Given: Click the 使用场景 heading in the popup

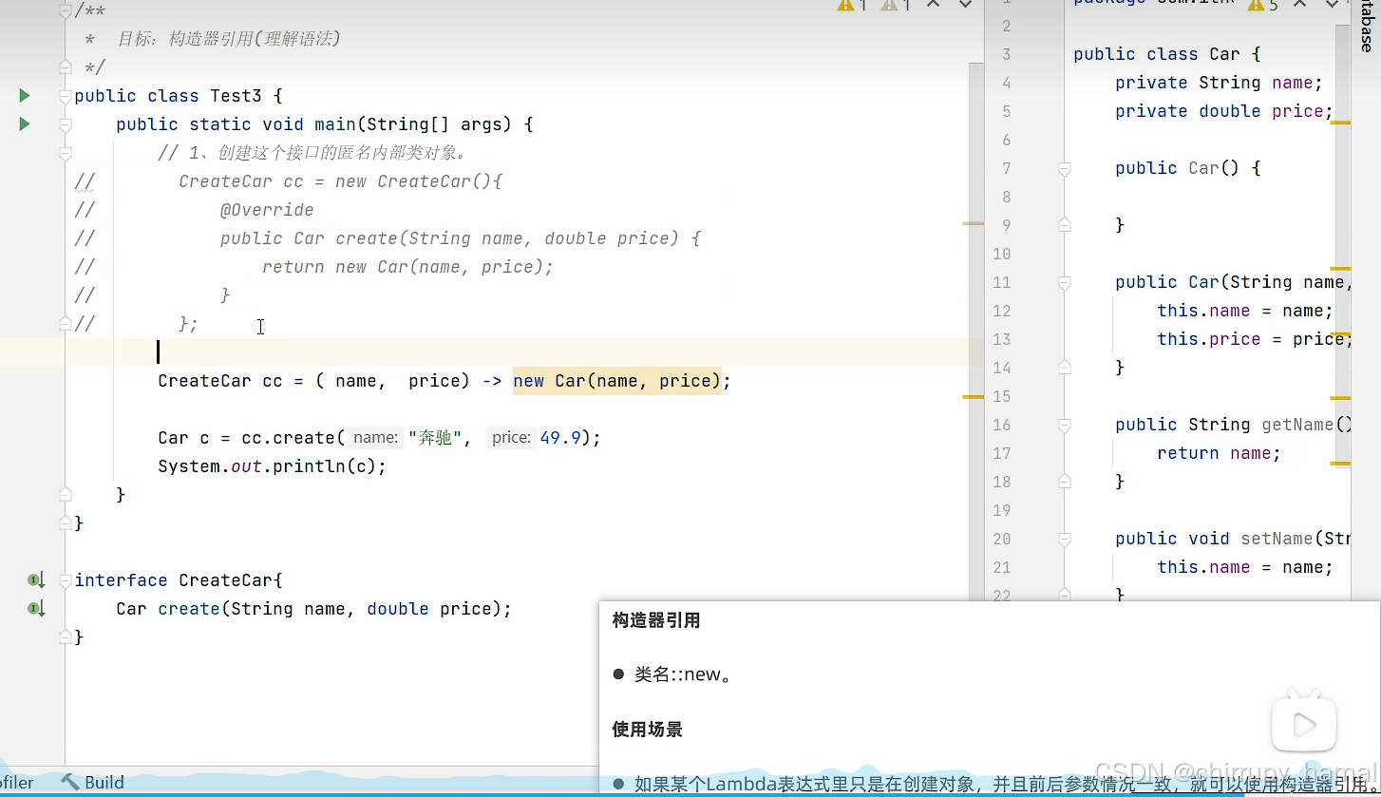Looking at the screenshot, I should pos(648,730).
